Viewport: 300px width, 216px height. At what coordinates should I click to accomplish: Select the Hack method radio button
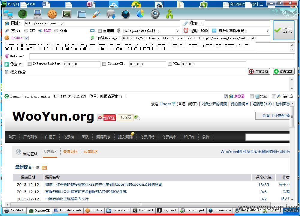point(56,31)
